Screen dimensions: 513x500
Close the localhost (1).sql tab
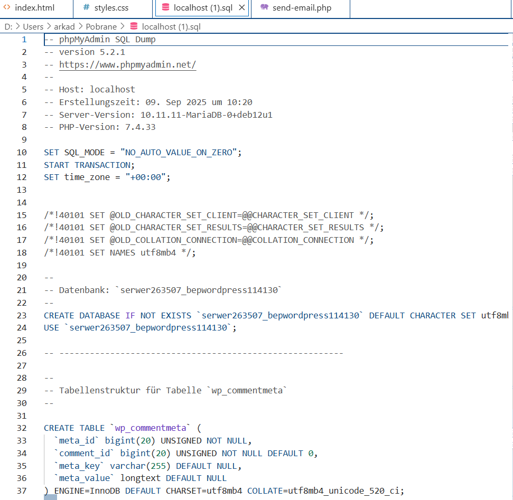click(x=242, y=8)
